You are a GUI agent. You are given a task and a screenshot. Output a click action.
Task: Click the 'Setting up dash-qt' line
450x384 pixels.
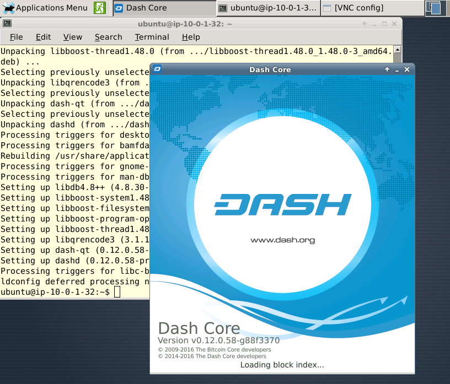[75, 250]
